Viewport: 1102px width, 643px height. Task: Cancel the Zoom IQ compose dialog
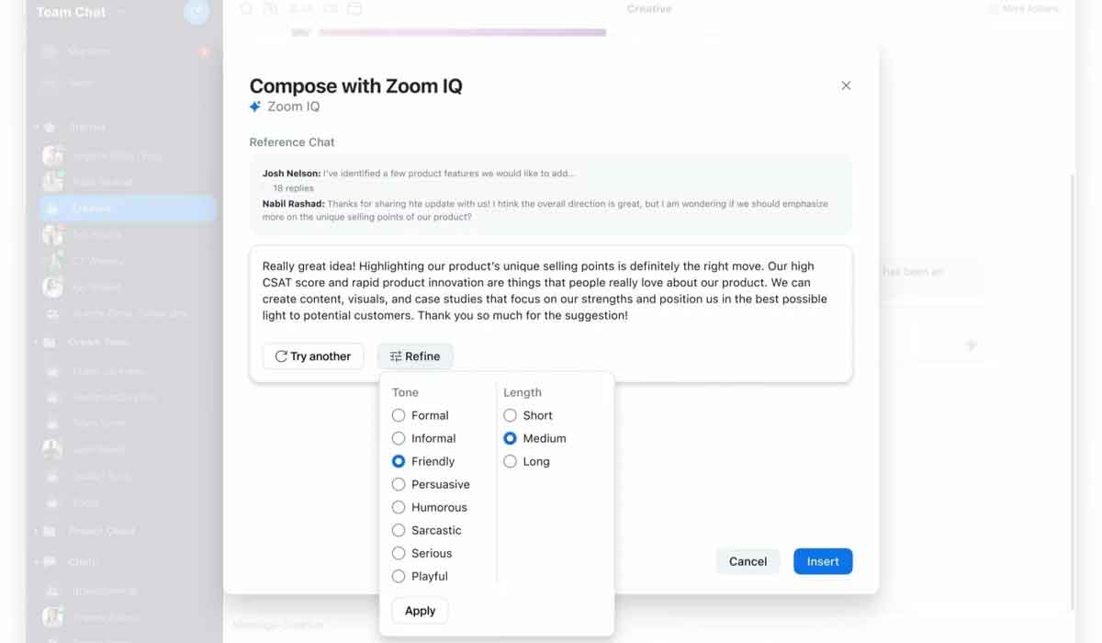pyautogui.click(x=748, y=561)
